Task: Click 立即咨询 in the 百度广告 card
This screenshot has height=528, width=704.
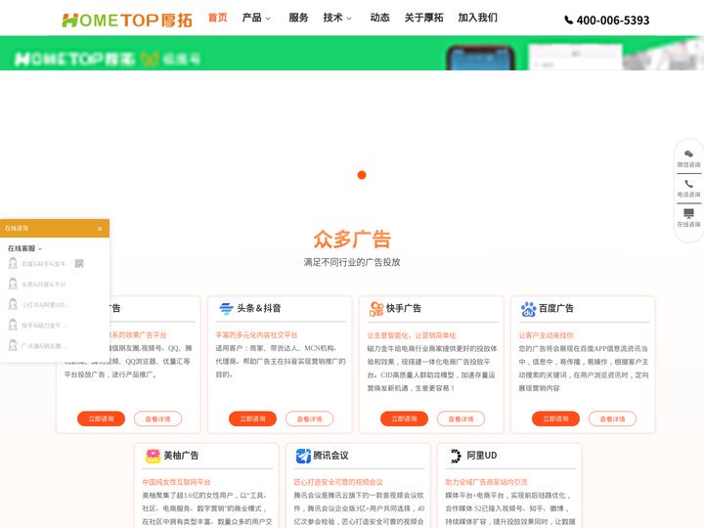Action: coord(555,418)
